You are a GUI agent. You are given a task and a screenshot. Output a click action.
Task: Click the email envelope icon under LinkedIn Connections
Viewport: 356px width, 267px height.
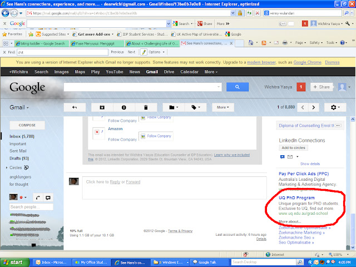coord(290,157)
